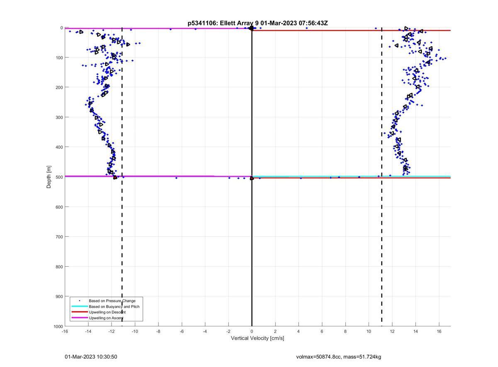Click the x-axis tick label -12

click(x=112, y=331)
